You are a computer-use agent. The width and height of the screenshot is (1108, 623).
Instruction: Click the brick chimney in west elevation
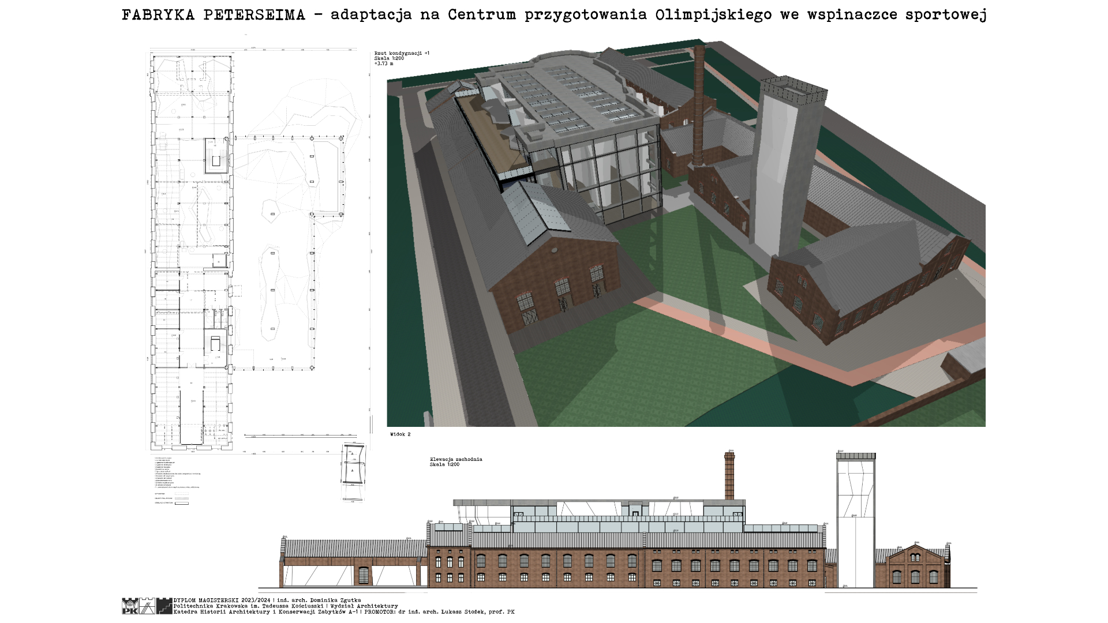tap(729, 476)
